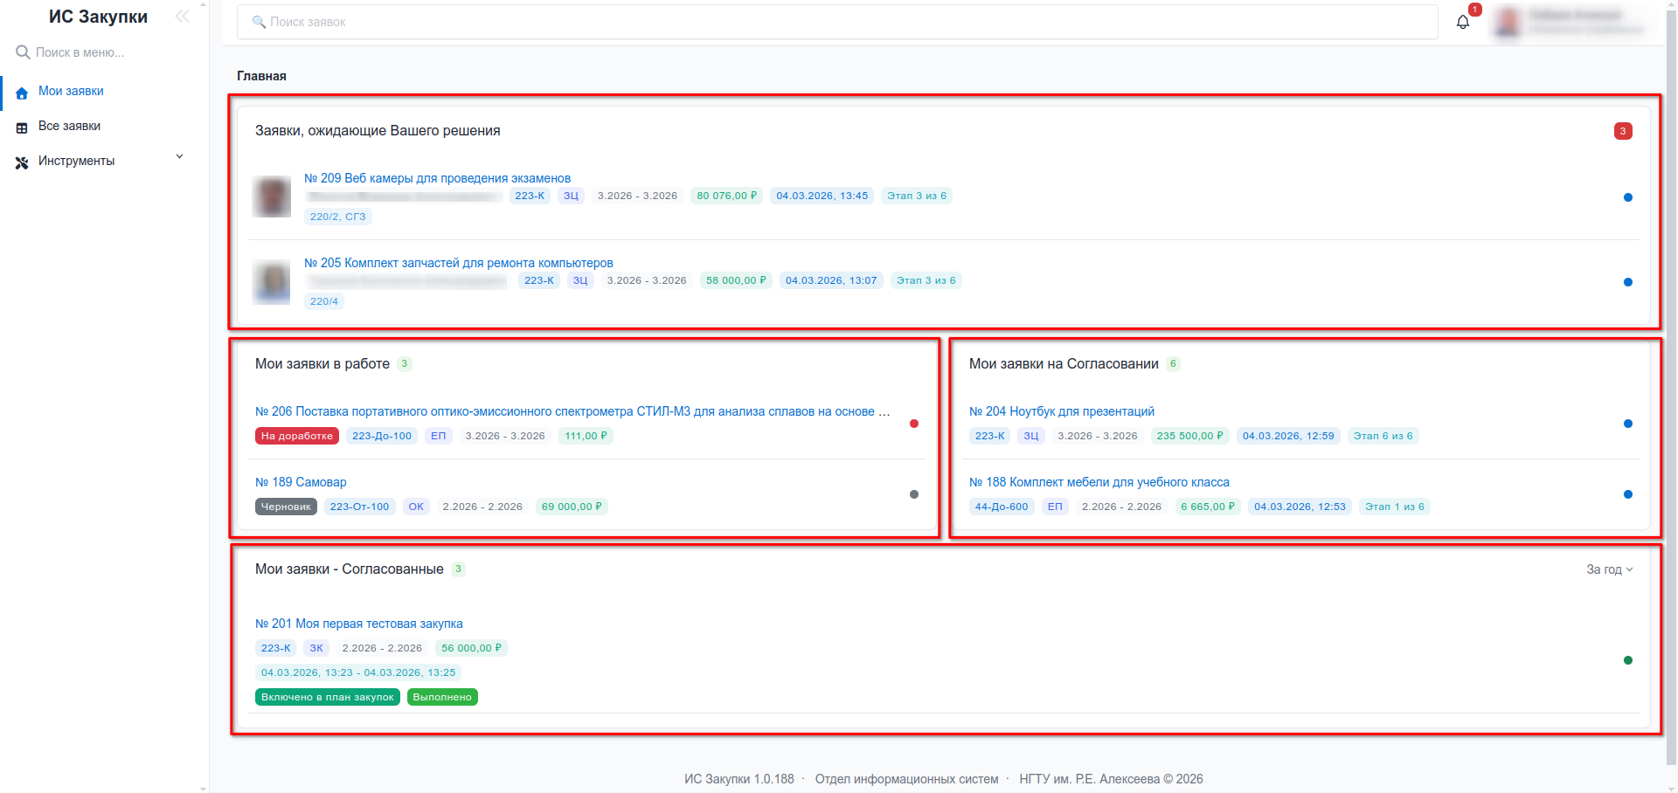Click the Этап 6 из 6 stage tag
Image resolution: width=1678 pixels, height=793 pixels.
click(x=1383, y=436)
